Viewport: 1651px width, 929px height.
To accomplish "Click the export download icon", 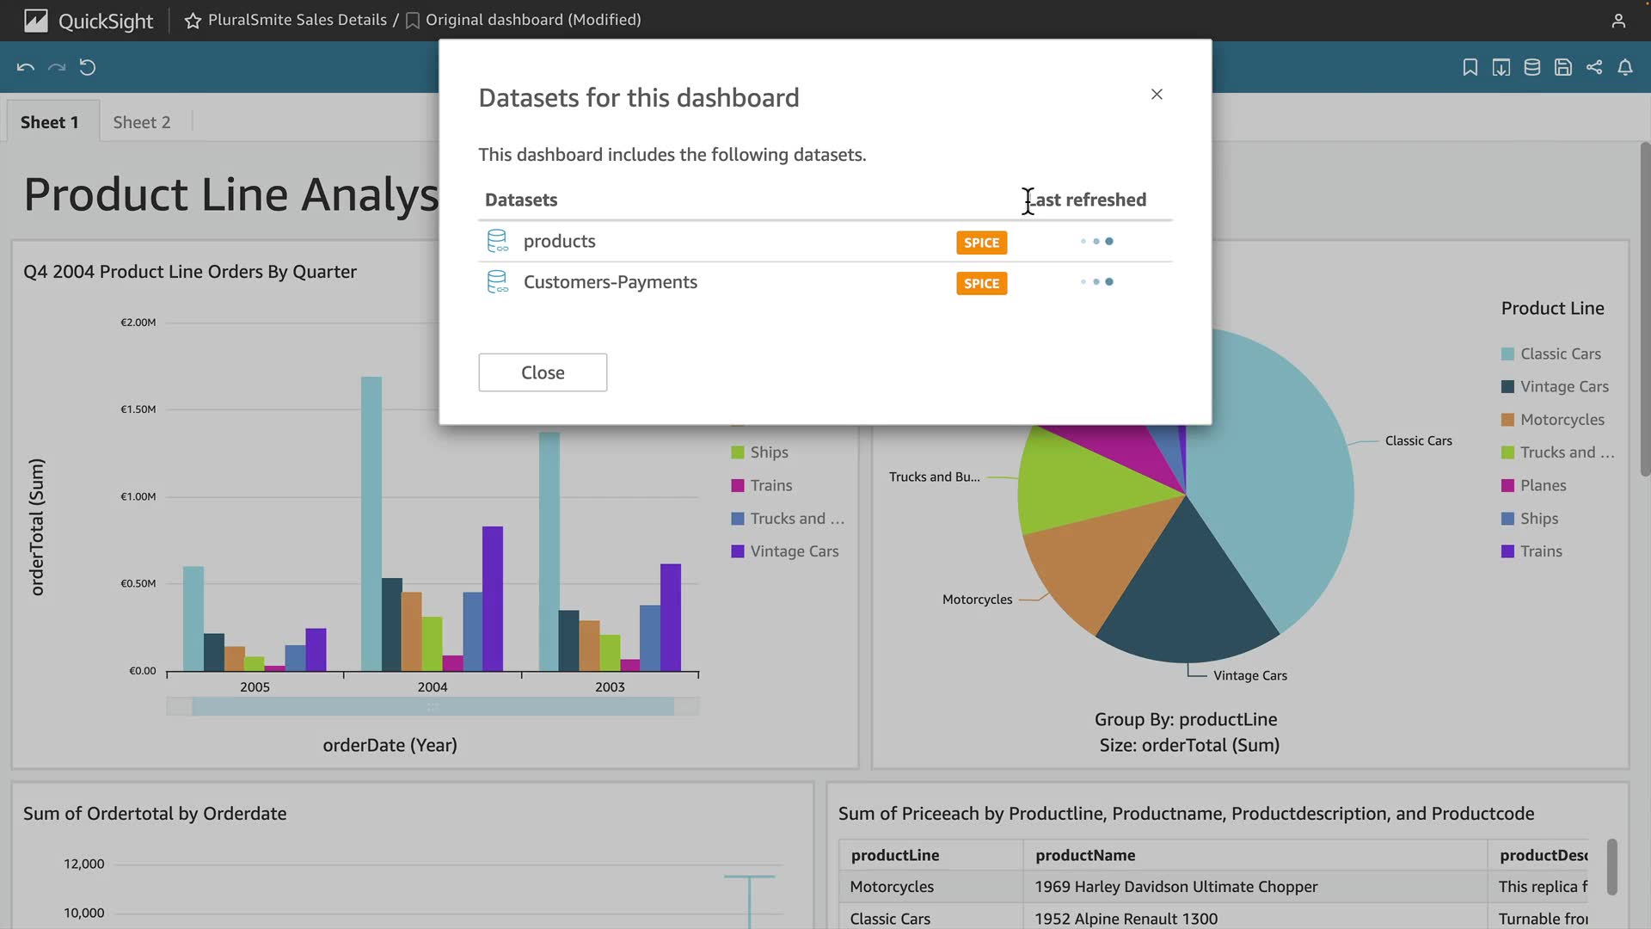I will tap(1501, 67).
